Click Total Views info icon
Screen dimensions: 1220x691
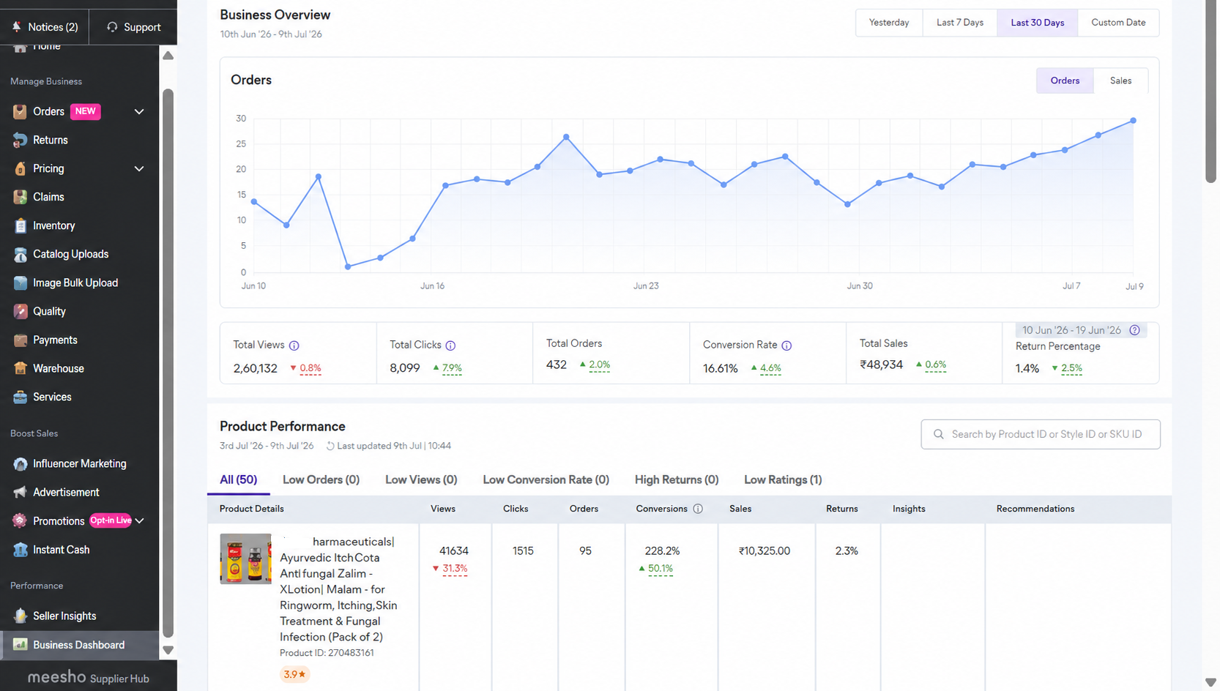click(x=294, y=345)
